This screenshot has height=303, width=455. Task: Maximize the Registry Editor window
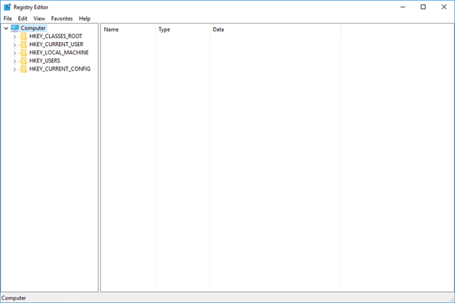[423, 7]
